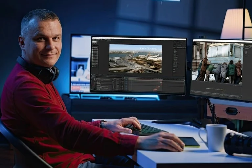Open the menu bar on the center monitor
Image resolution: width=252 pixels, height=168 pixels.
[x=102, y=38]
